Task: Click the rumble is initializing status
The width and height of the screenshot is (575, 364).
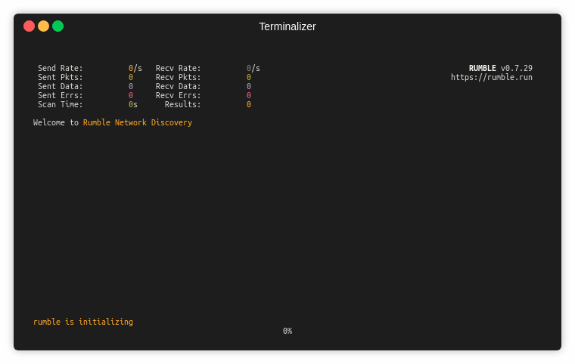Action: (x=83, y=322)
